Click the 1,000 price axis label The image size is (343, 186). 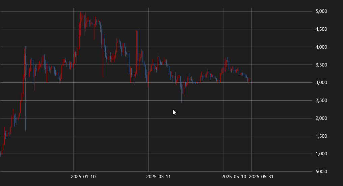pyautogui.click(x=321, y=154)
